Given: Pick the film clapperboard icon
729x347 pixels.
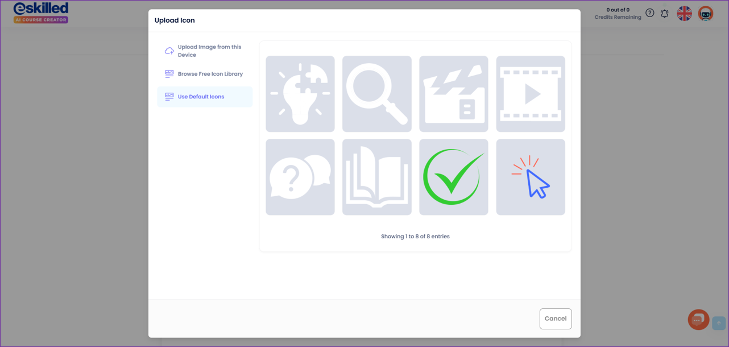Looking at the screenshot, I should [453, 94].
